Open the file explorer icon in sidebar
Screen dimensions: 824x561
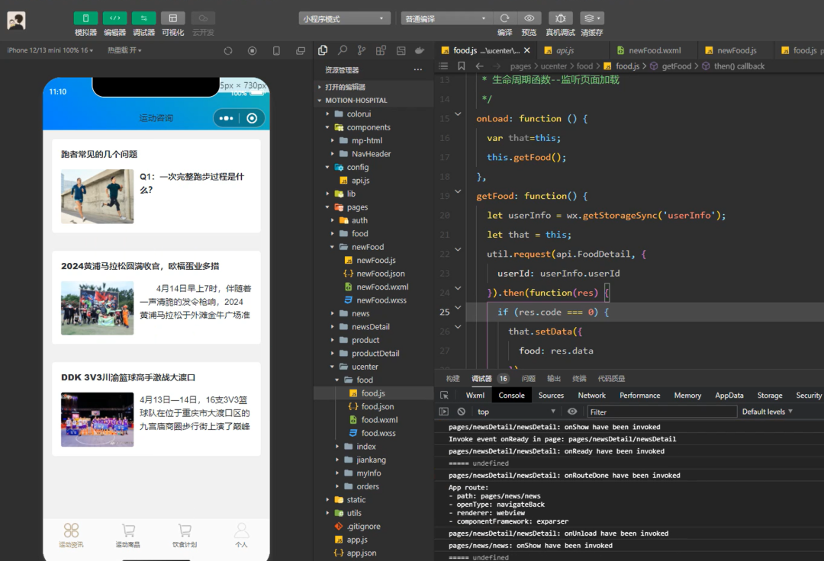click(323, 50)
